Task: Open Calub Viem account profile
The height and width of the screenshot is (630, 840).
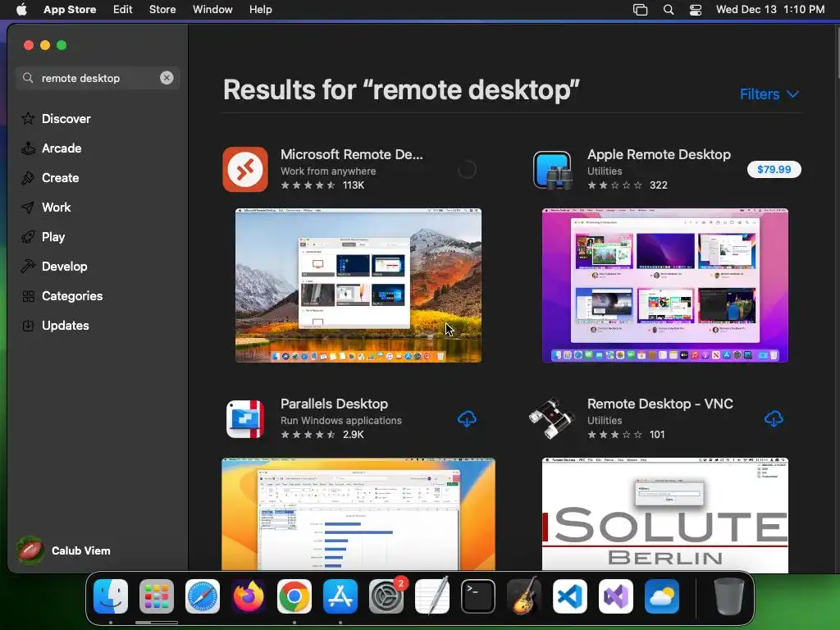Action: click(64, 550)
